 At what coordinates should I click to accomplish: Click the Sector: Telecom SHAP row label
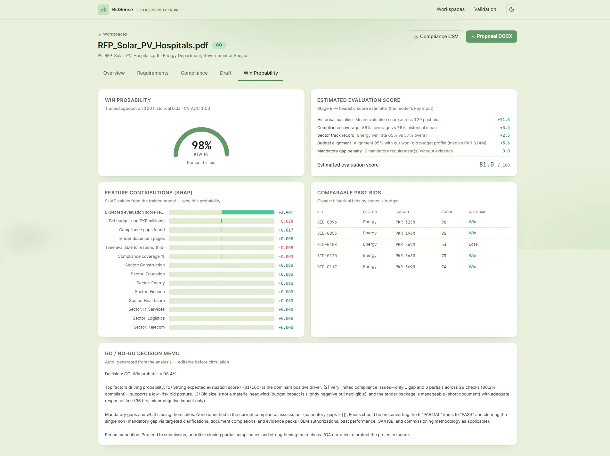pos(149,327)
